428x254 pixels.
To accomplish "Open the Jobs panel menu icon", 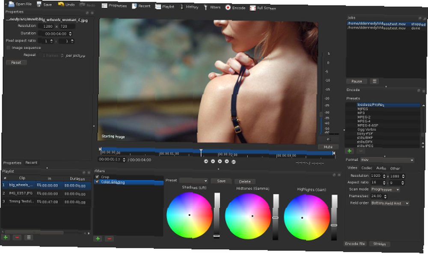I will 374,81.
